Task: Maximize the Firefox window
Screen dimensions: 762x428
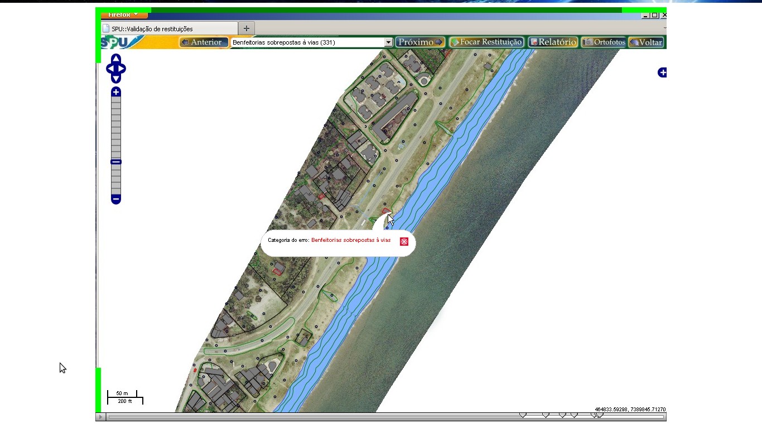Action: 655,16
